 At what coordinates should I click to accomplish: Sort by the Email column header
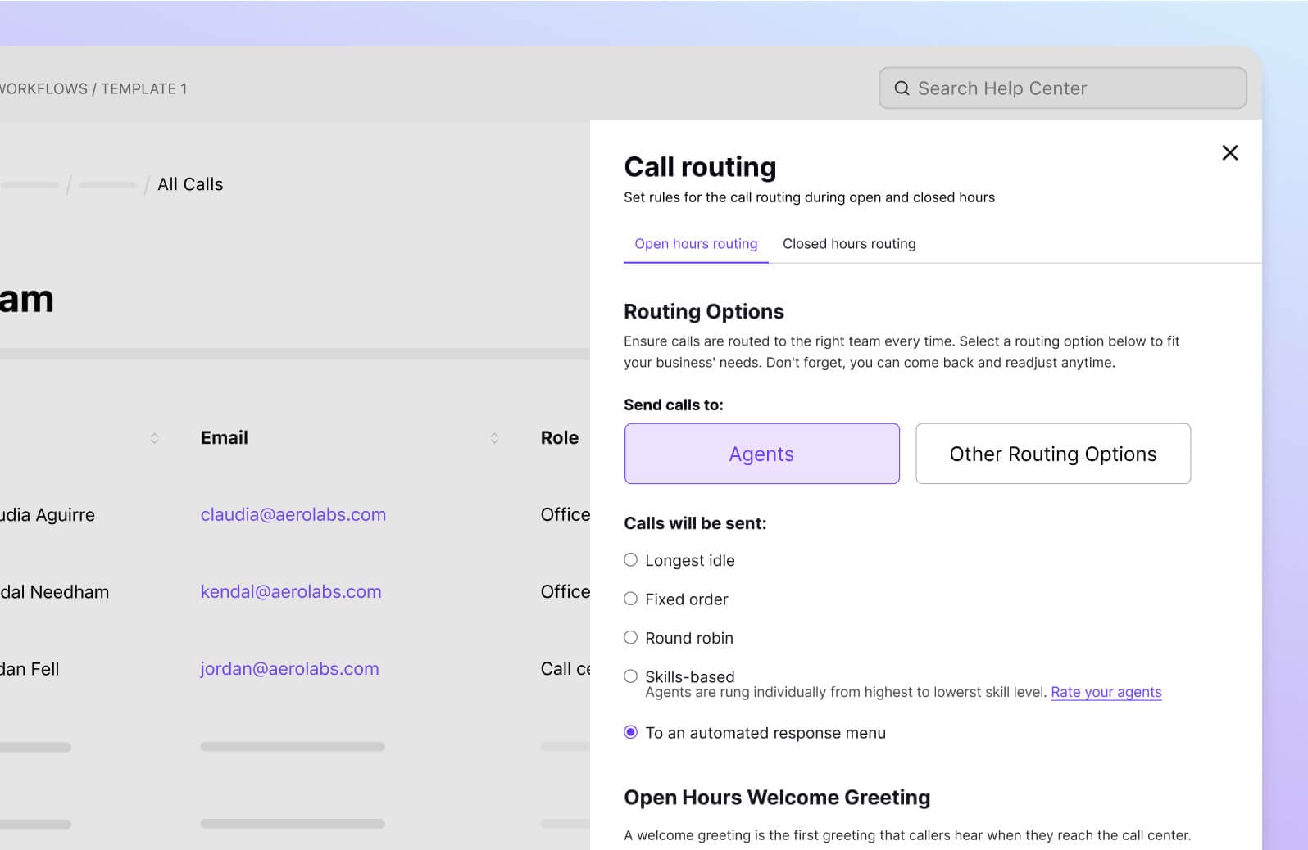tap(225, 438)
